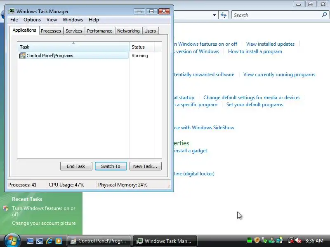Click Show Desktop quick launch icon
330x247 pixels.
pyautogui.click(x=30, y=241)
